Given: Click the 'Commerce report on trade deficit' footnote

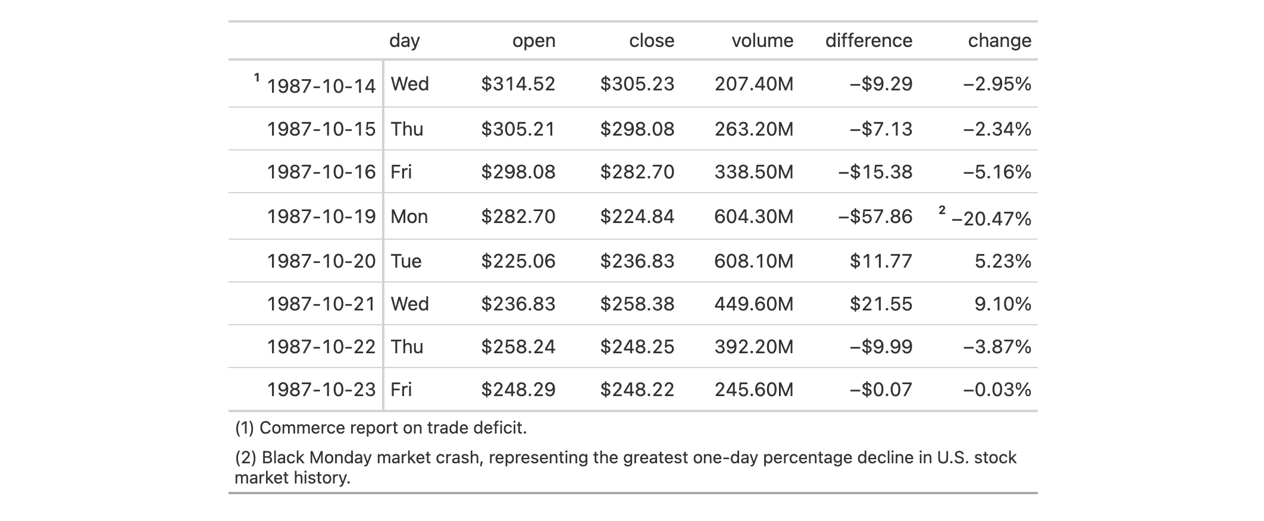Looking at the screenshot, I should click(381, 428).
